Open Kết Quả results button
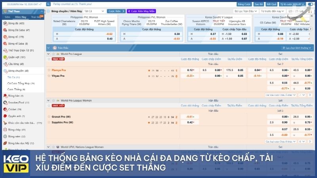The image size is (317, 178). tap(271, 4)
